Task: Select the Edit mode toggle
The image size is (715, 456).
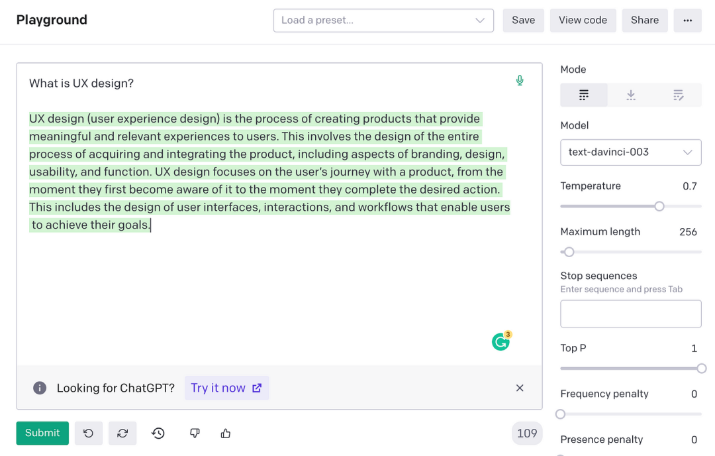Action: (x=678, y=95)
